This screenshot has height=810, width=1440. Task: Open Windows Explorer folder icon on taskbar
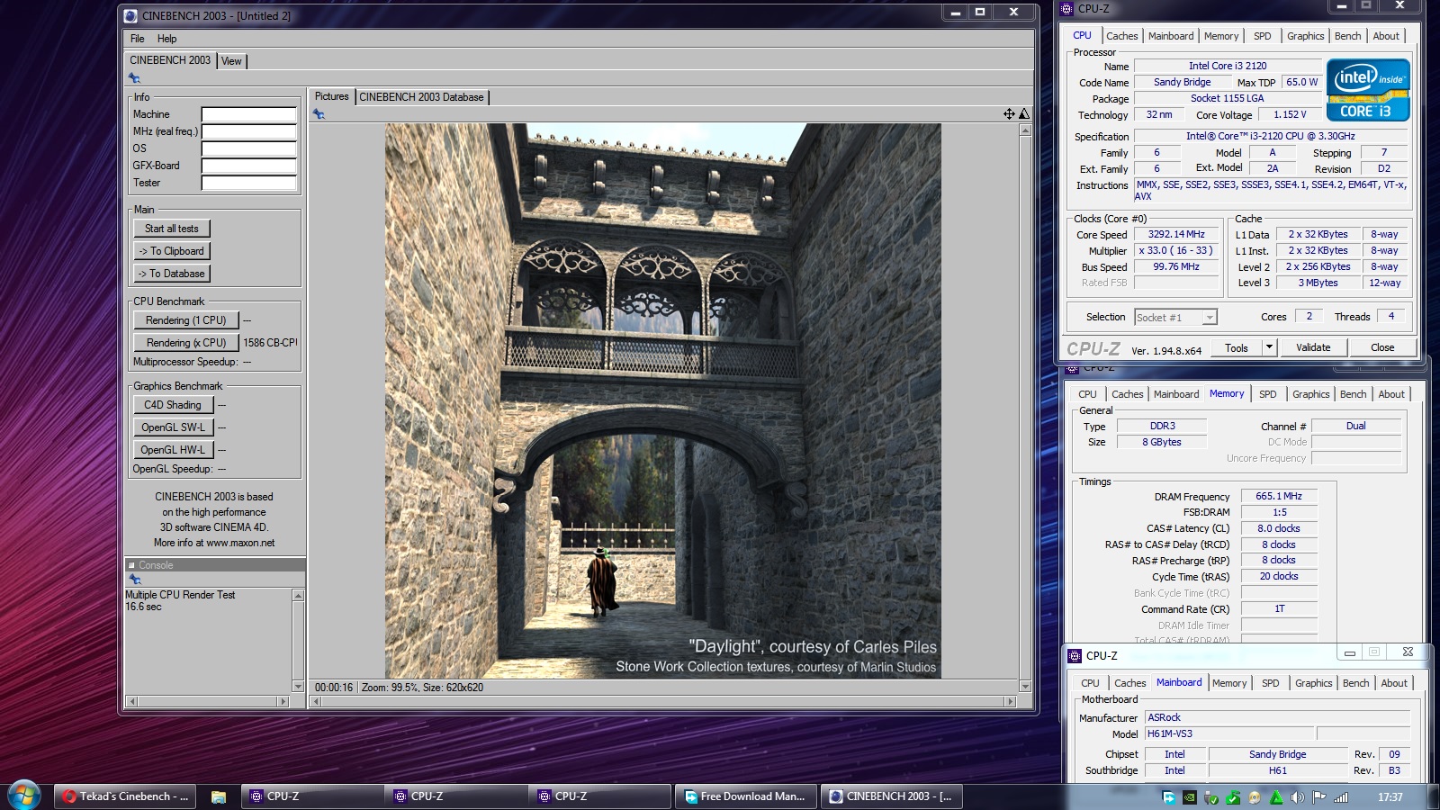(x=218, y=796)
